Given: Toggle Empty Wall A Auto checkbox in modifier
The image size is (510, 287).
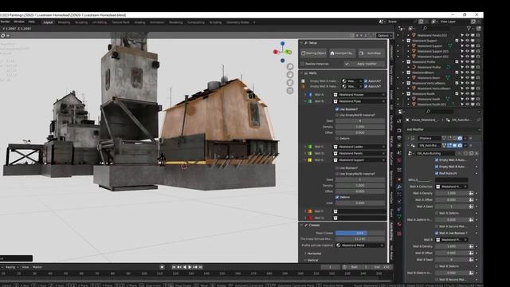Looking at the screenshot, I should pos(437,160).
